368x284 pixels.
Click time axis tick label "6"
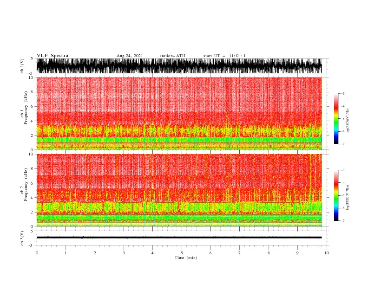[210, 253]
